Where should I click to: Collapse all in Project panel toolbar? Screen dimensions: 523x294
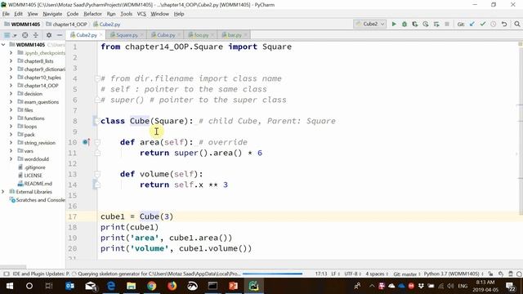[x=36, y=35]
